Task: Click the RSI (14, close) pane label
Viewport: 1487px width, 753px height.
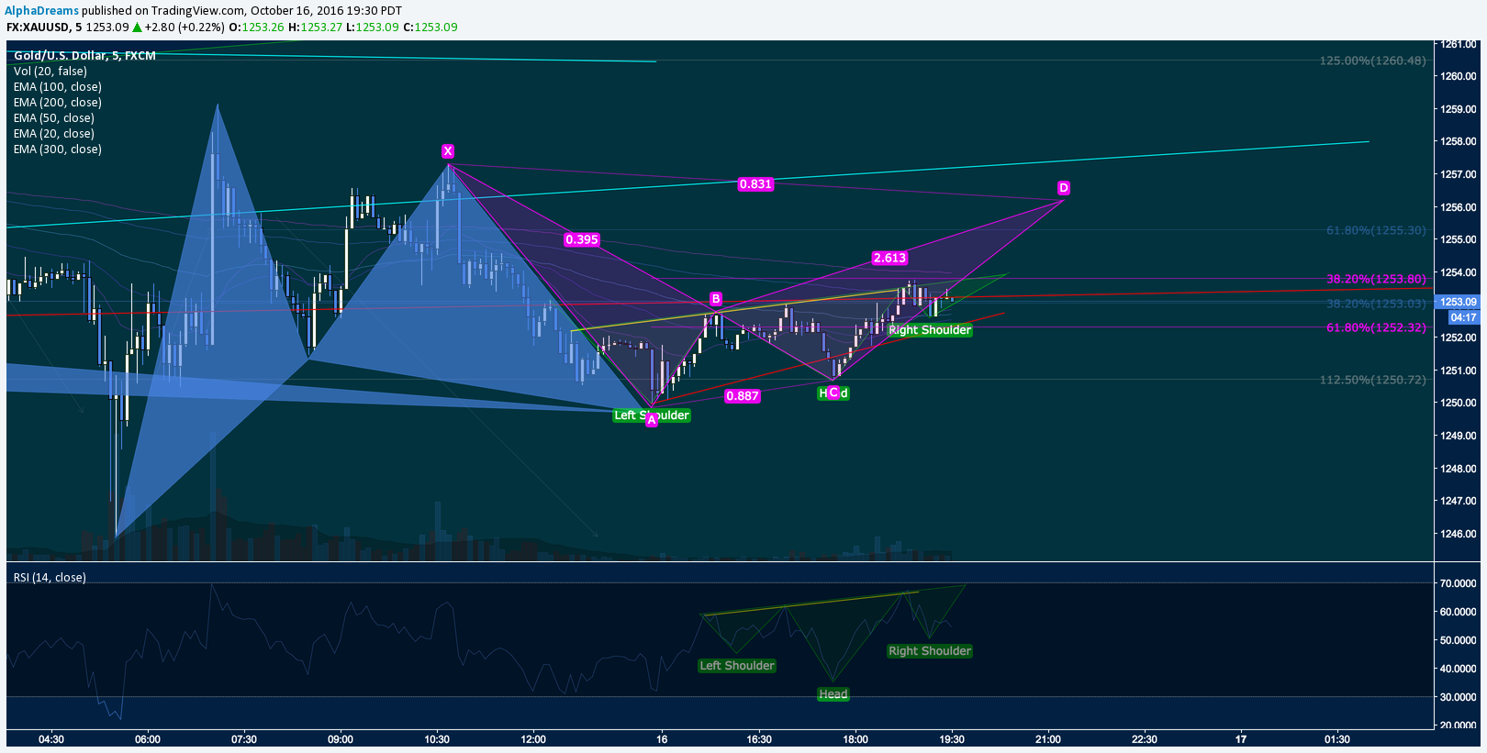Action: pyautogui.click(x=50, y=578)
